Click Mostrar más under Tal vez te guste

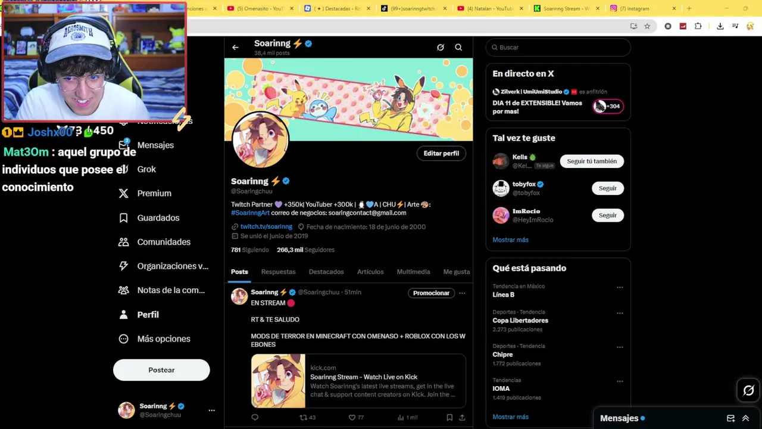point(510,240)
